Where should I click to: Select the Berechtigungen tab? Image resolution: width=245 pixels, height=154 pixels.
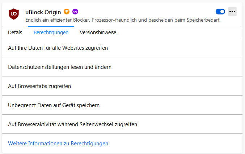point(51,32)
